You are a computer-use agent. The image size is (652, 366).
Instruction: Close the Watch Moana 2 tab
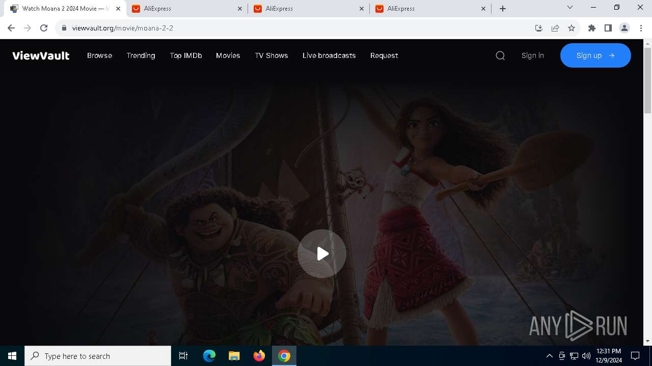click(x=118, y=9)
